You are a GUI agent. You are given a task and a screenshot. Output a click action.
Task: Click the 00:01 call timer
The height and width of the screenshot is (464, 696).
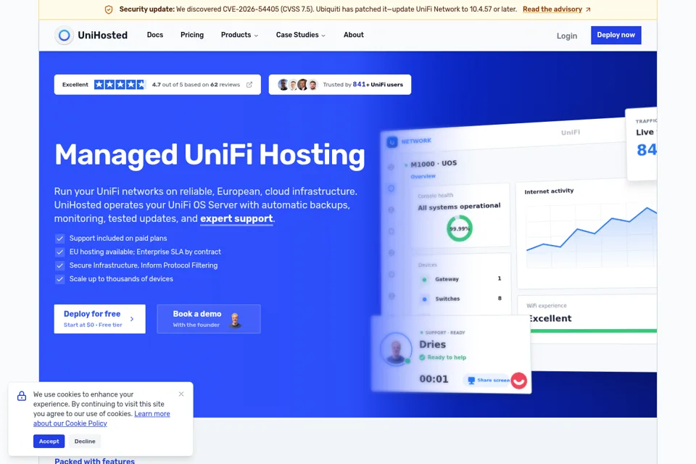(x=434, y=379)
